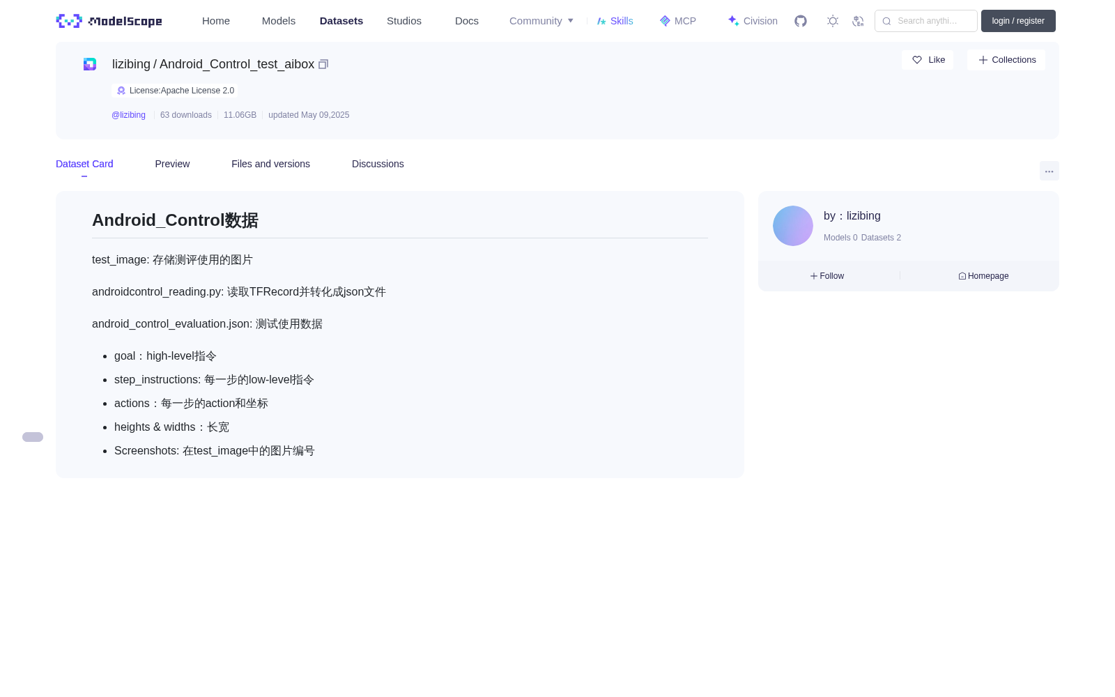Click the 'test_image' description line

pyautogui.click(x=172, y=260)
